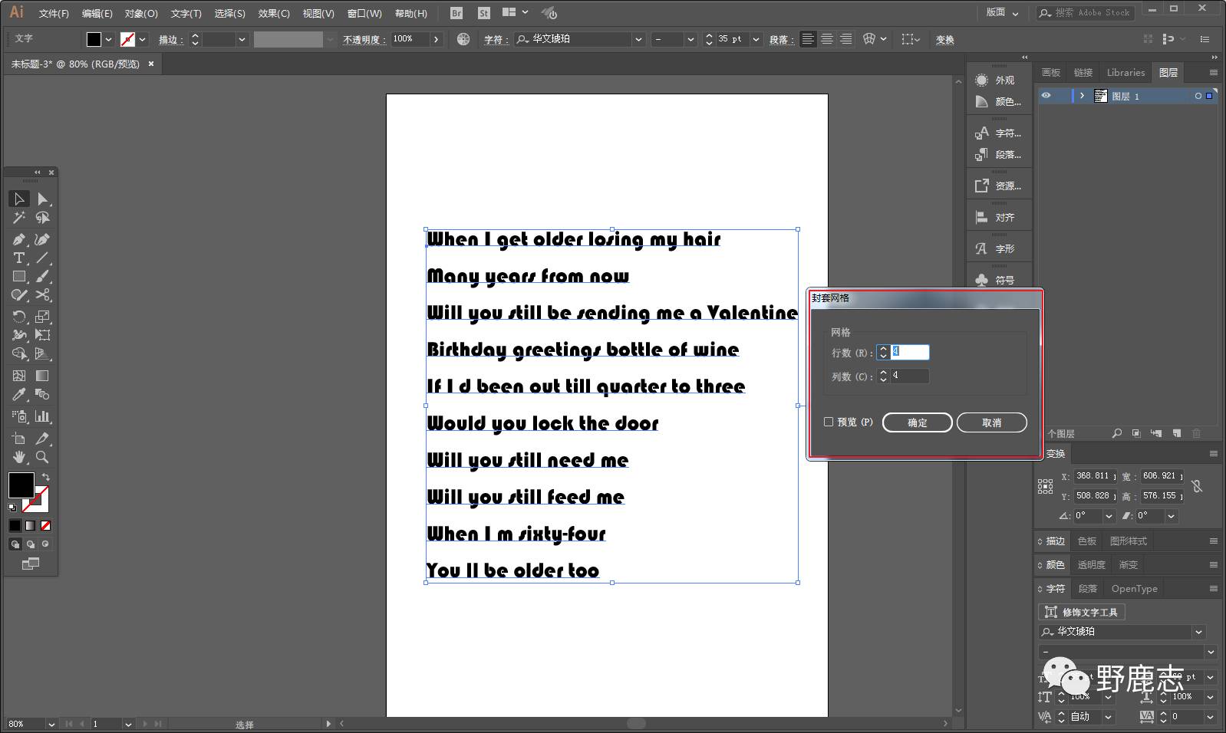Select the Hand tool
Viewport: 1226px width, 733px height.
(x=19, y=457)
